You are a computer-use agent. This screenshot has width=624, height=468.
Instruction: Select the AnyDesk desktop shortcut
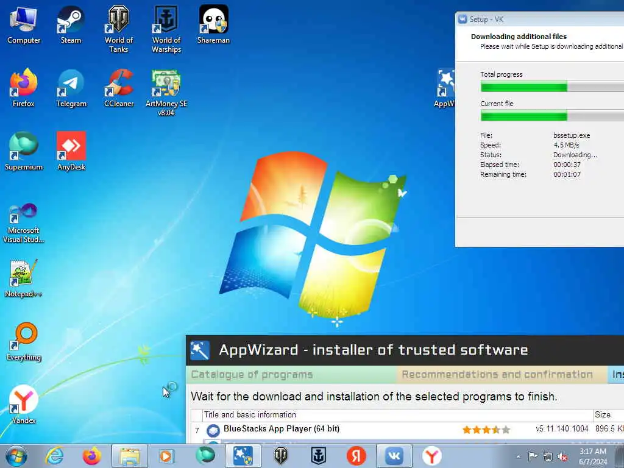tap(71, 151)
